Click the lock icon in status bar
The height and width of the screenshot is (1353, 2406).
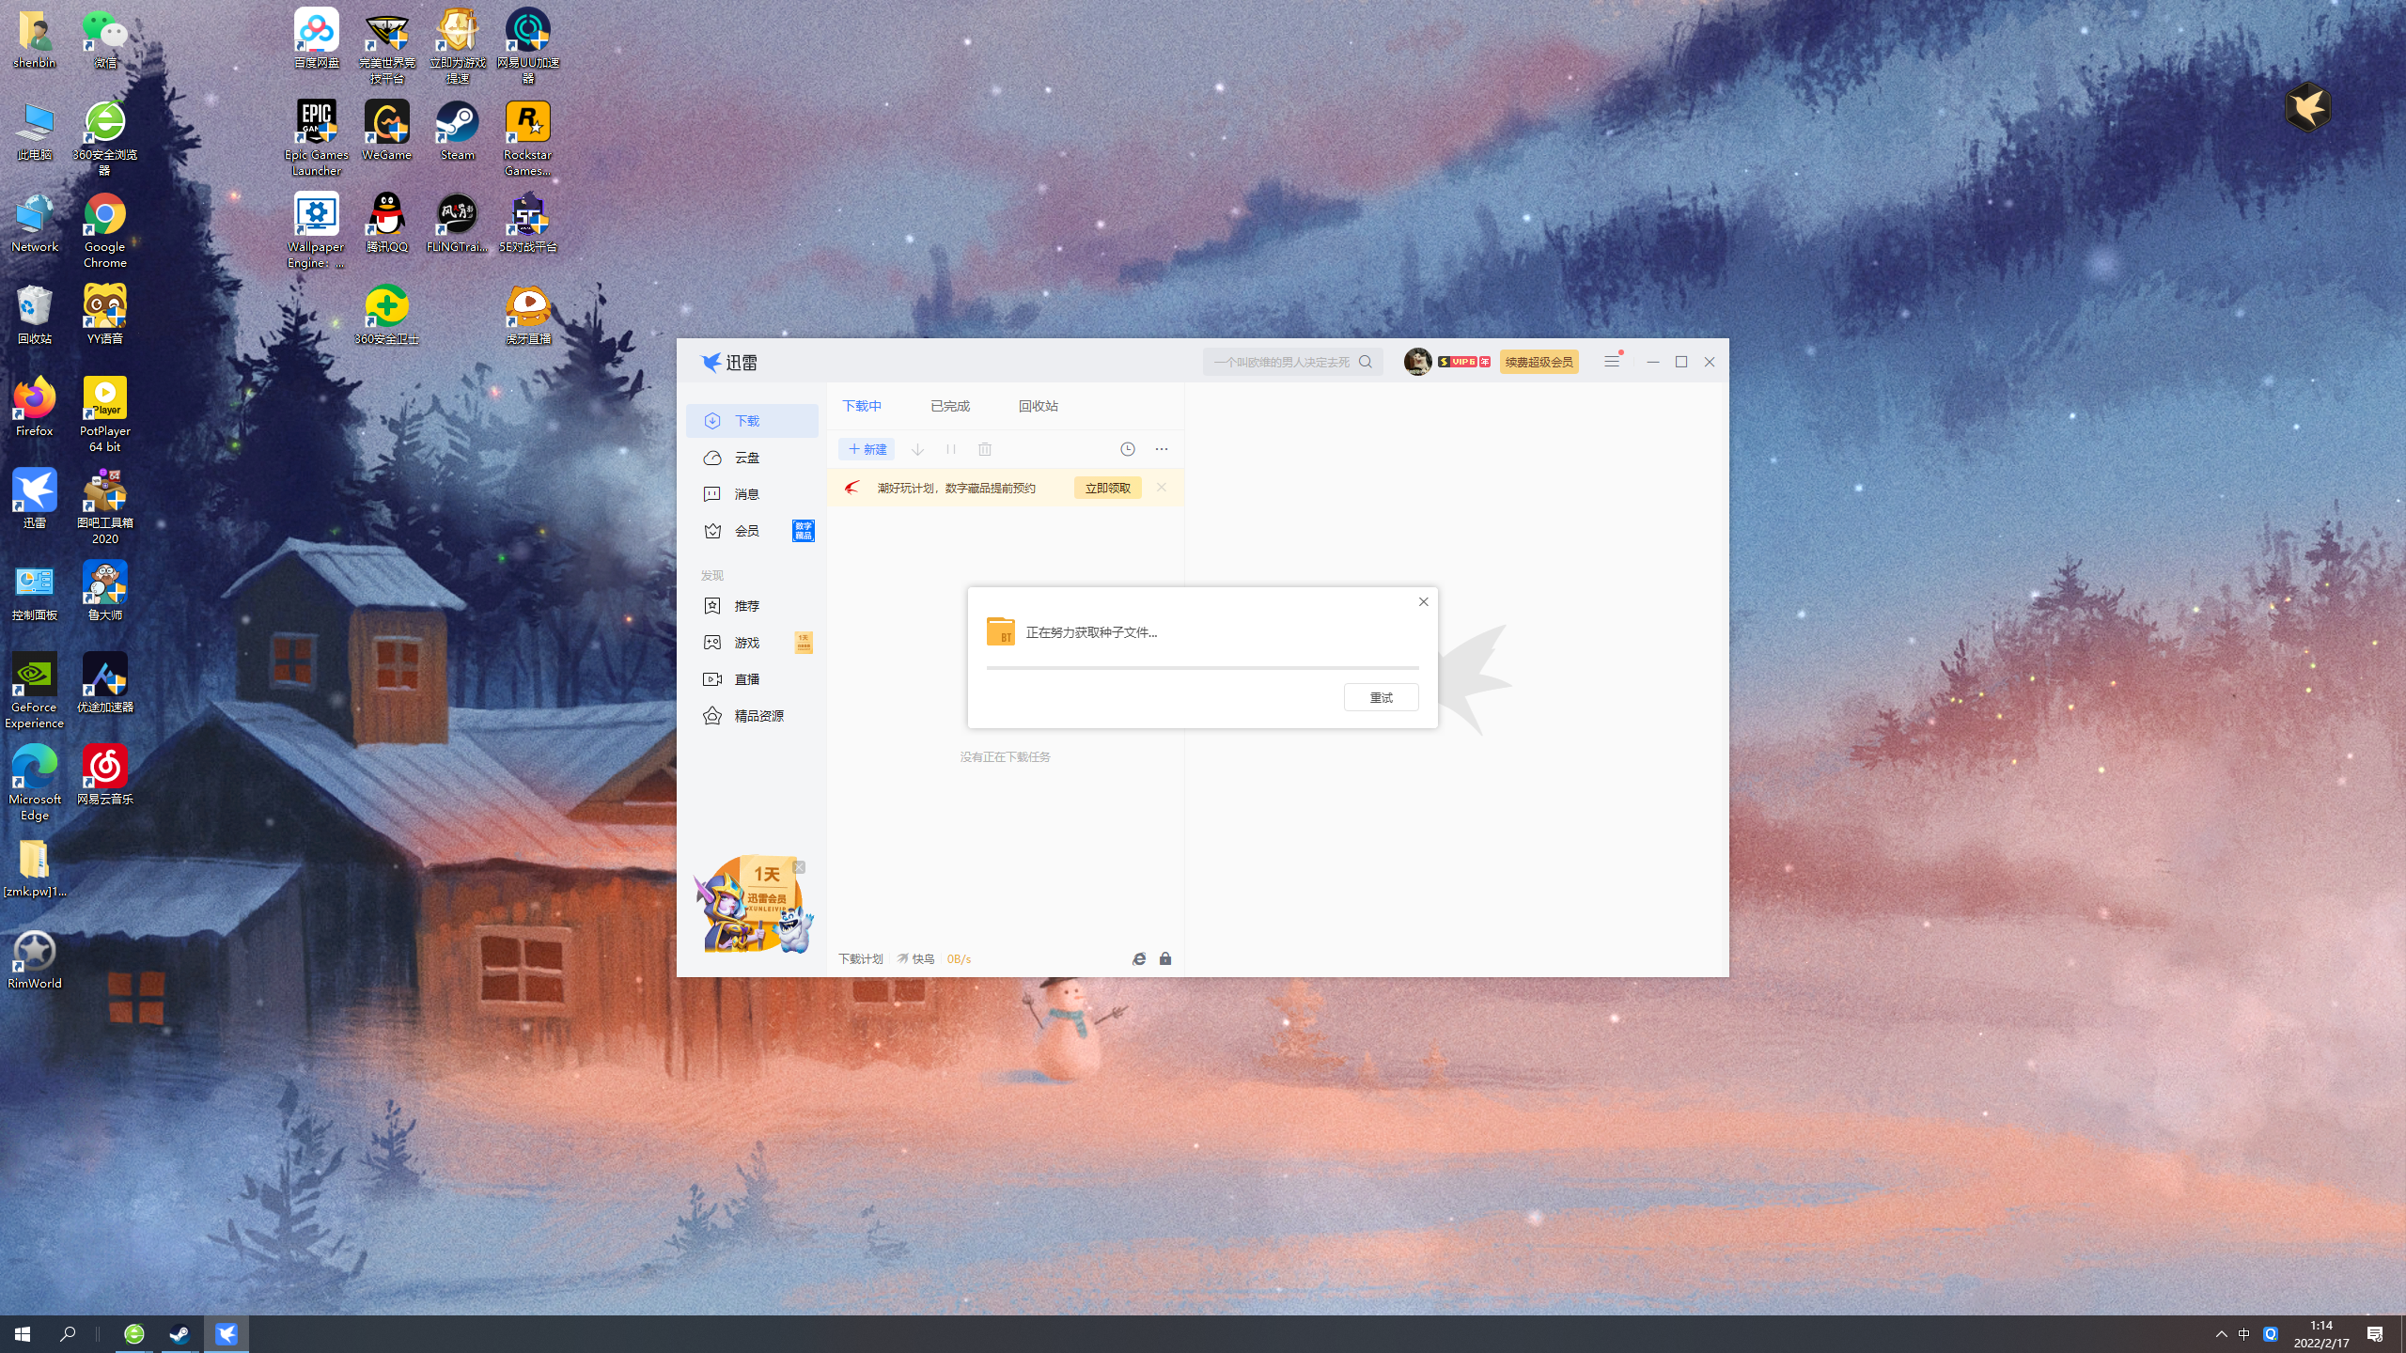tap(1165, 958)
